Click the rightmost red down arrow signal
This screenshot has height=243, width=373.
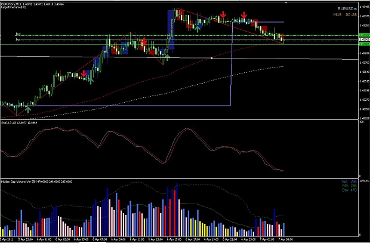point(244,15)
